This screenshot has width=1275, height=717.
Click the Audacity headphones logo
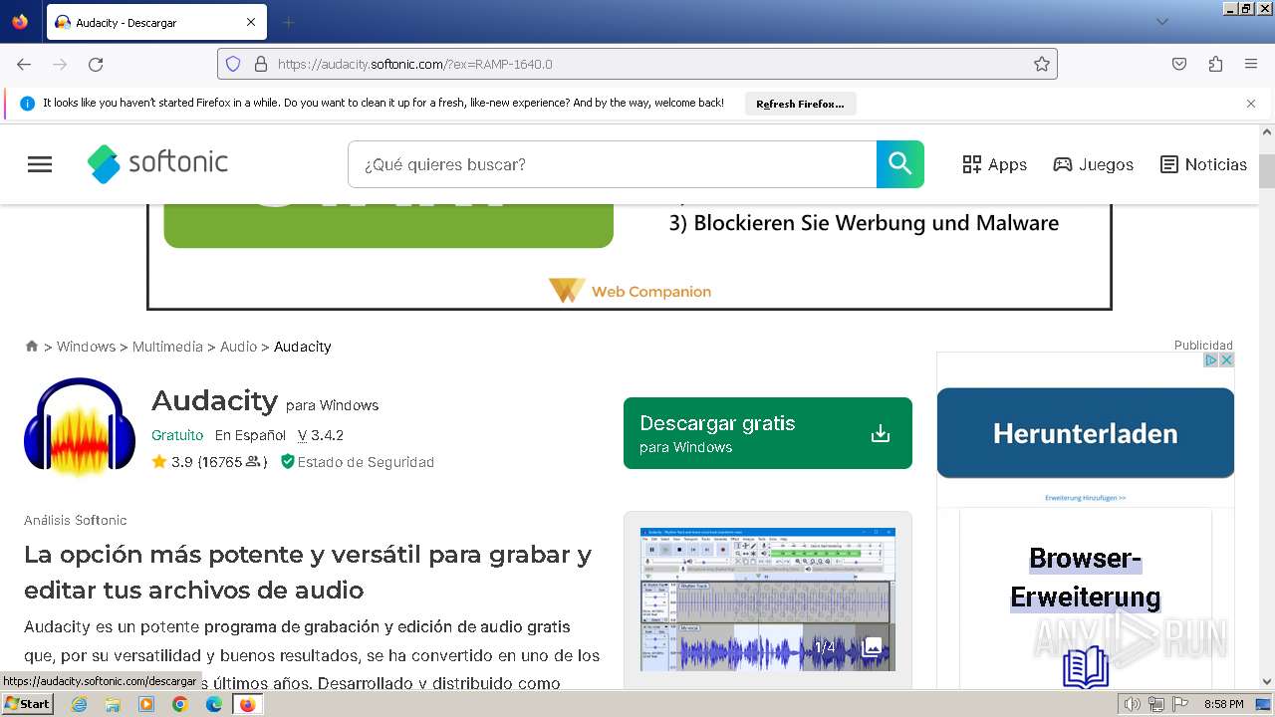(80, 426)
